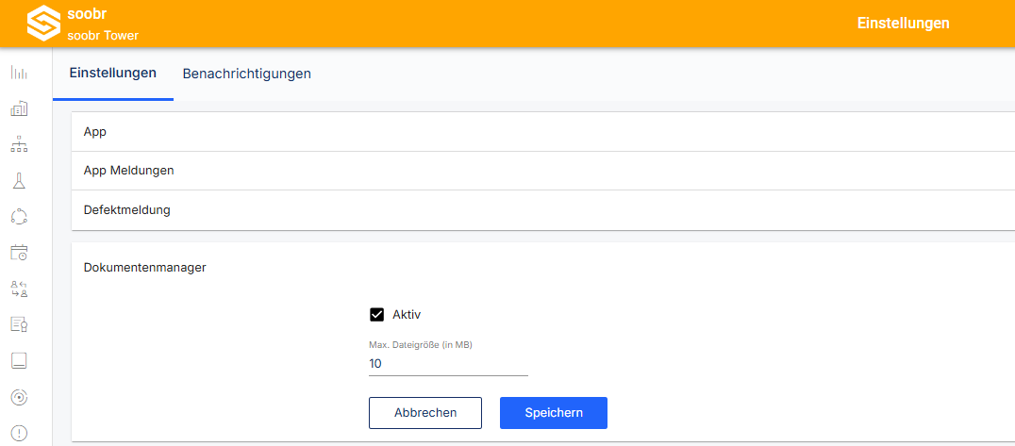Collapse the Dokumentenmanager section header

pos(543,267)
